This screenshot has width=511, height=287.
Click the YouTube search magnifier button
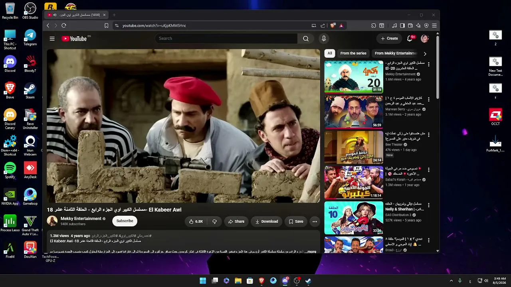click(306, 39)
